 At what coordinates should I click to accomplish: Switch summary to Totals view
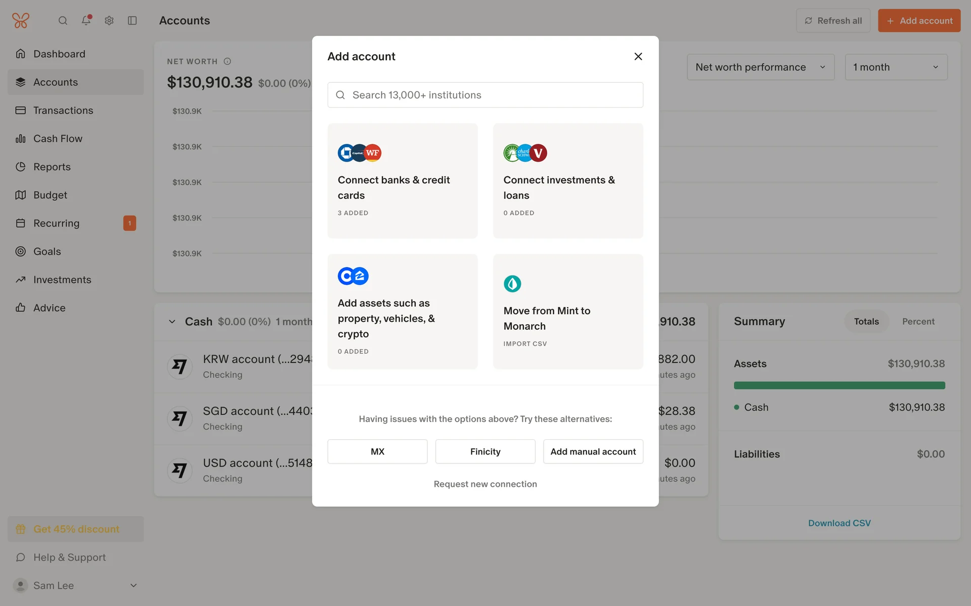click(x=866, y=322)
